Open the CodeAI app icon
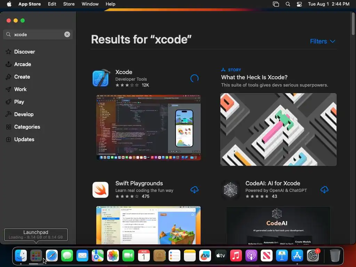 pos(230,189)
